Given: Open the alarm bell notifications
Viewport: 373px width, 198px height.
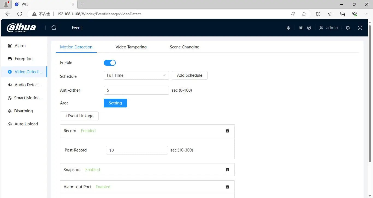Looking at the screenshot, I should pyautogui.click(x=288, y=28).
